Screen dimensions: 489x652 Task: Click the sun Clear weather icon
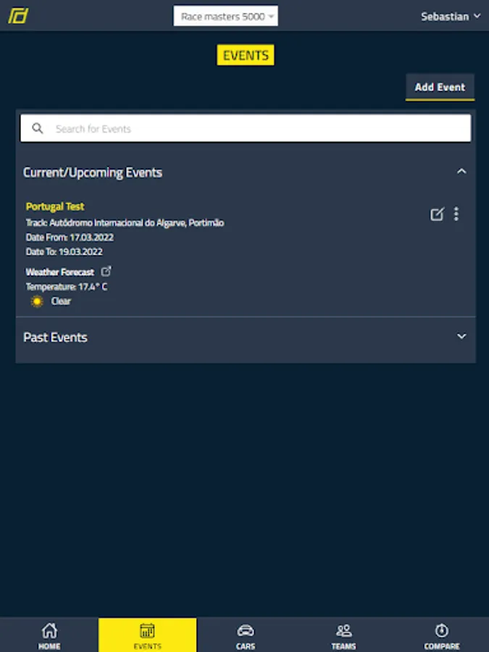point(37,301)
